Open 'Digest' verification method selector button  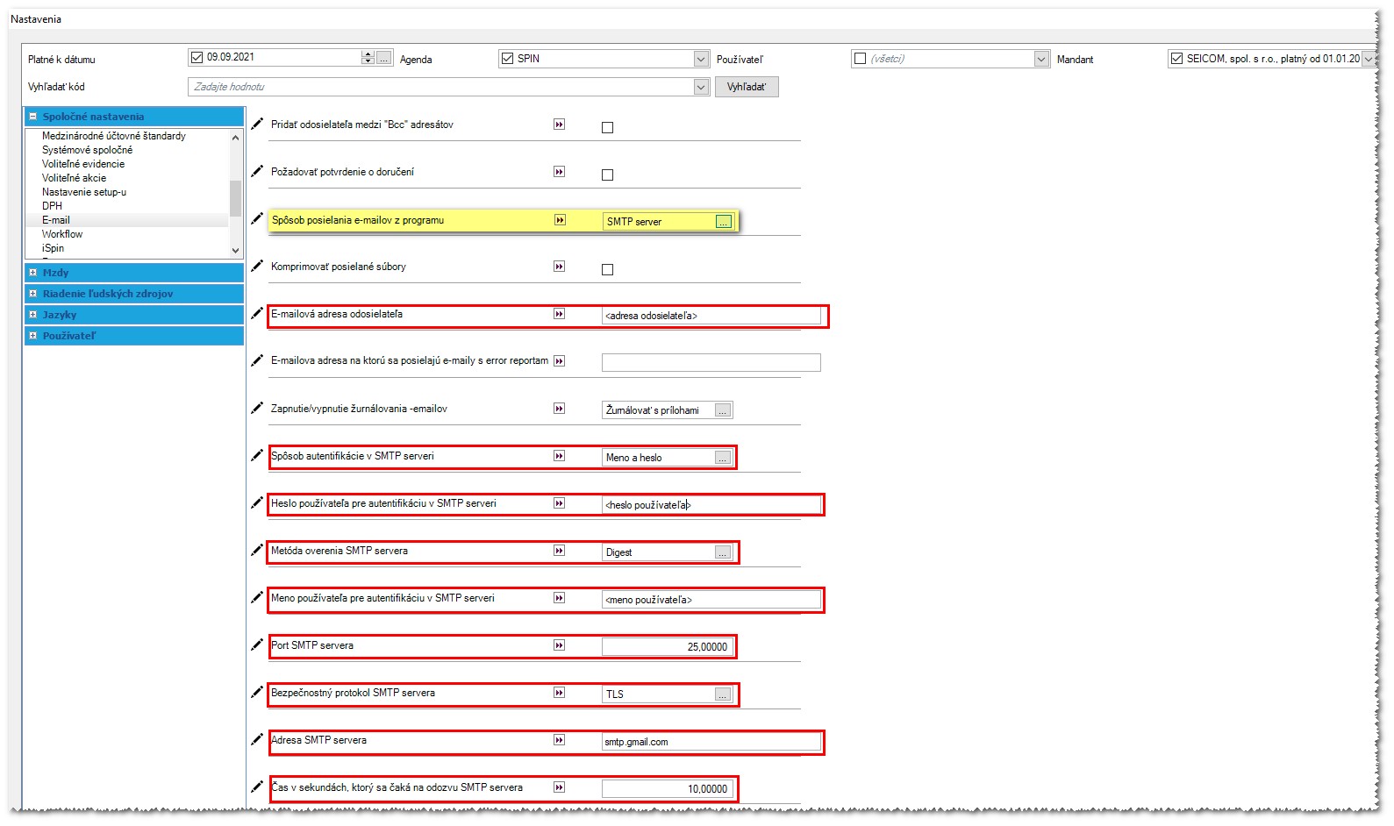click(x=723, y=552)
